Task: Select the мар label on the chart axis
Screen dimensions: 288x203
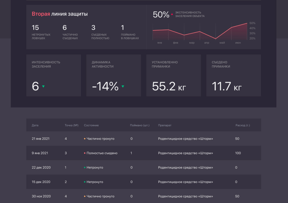Action: 192,43
